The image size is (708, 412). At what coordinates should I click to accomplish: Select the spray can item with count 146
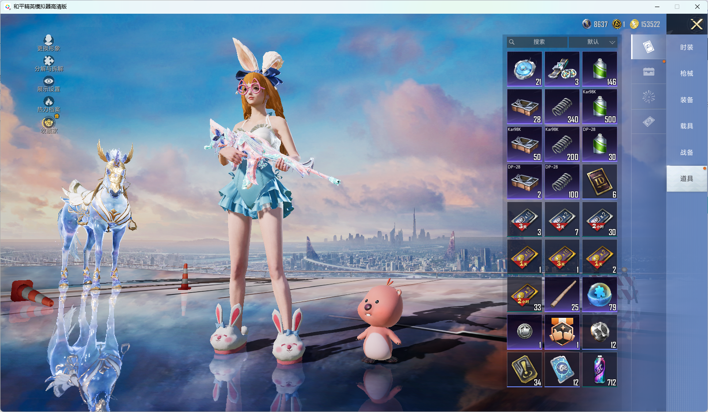[x=600, y=69]
